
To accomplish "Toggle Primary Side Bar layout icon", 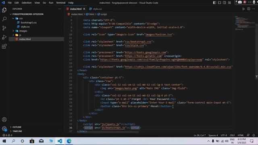I will click(214, 3).
